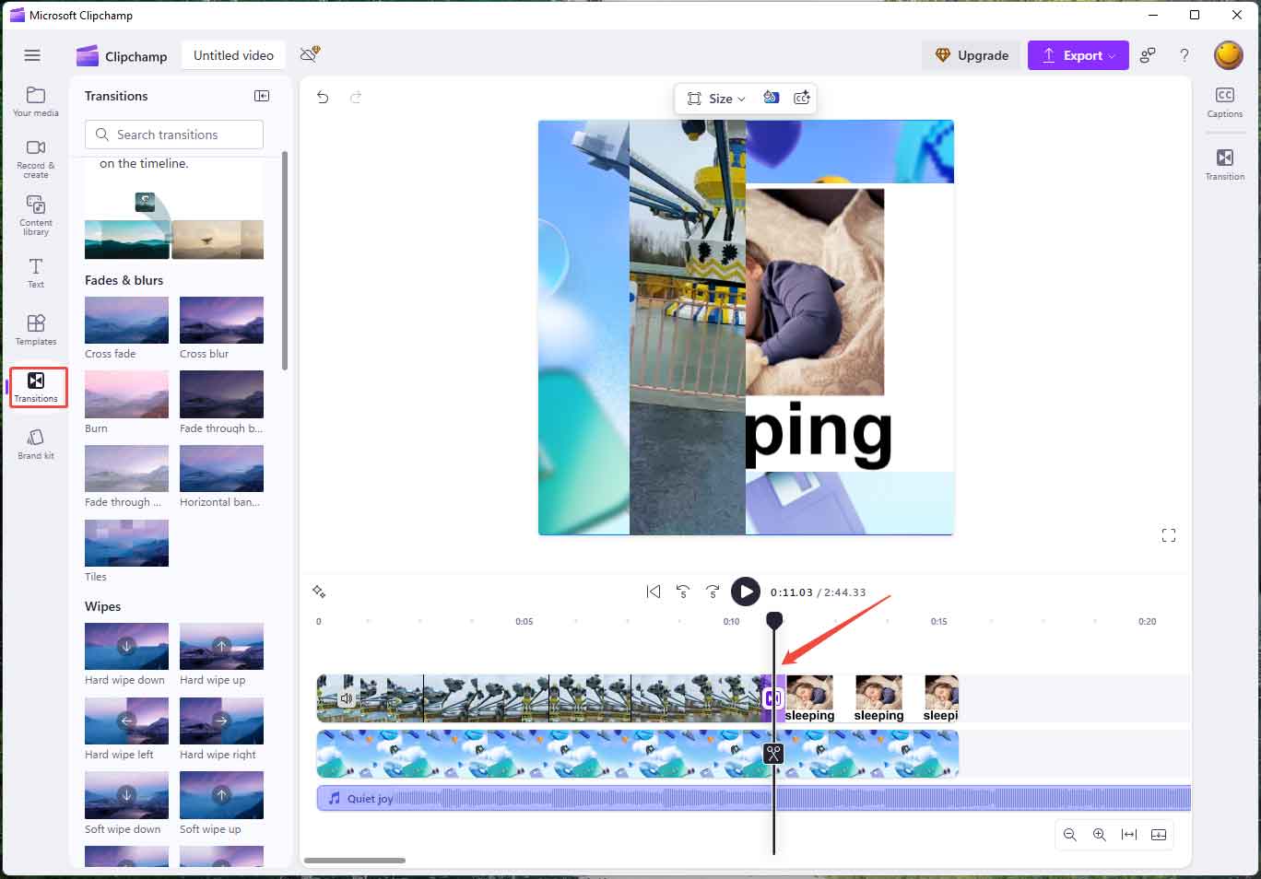Open the hamburger menu
1261x879 pixels.
pyautogui.click(x=32, y=55)
